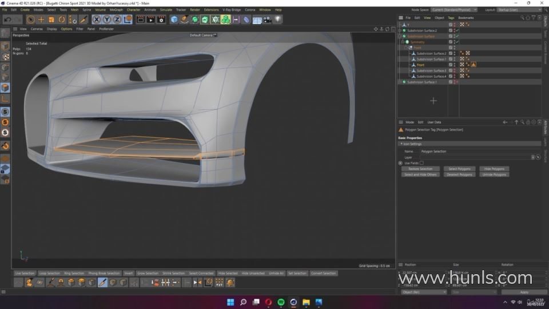Open the MoGraph menu
The height and width of the screenshot is (309, 549).
pos(116,10)
